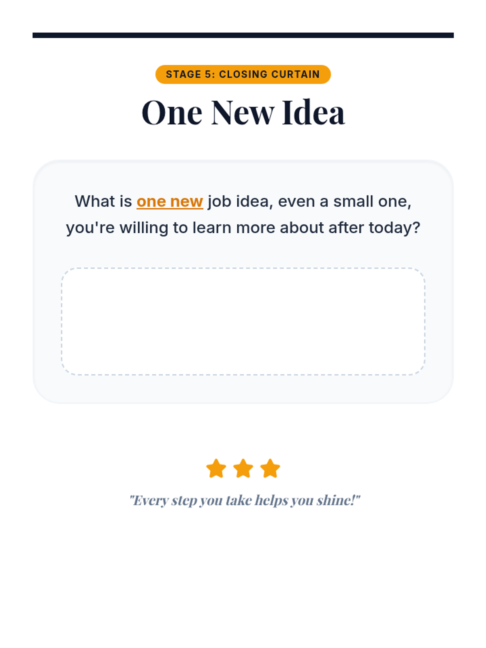Click the word "One" in the heading
Image resolution: width=486 pixels, height=648 pixels.
point(172,112)
